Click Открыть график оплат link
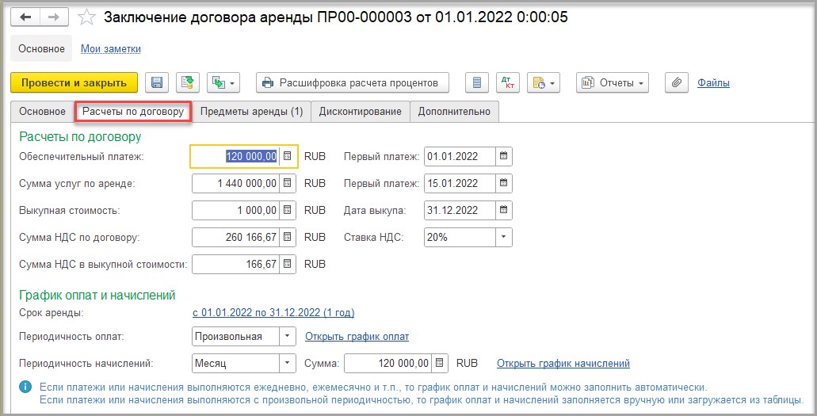The height and width of the screenshot is (416, 817). (357, 336)
